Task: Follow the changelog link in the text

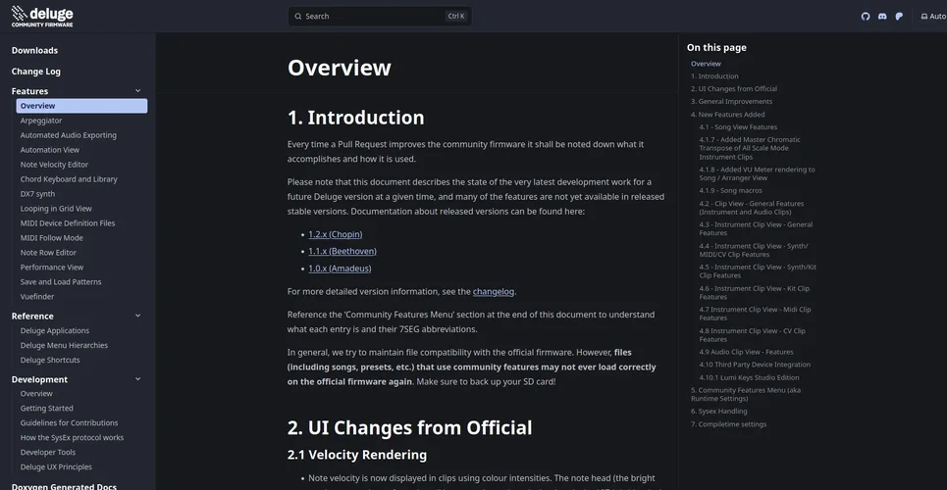Action: tap(494, 291)
